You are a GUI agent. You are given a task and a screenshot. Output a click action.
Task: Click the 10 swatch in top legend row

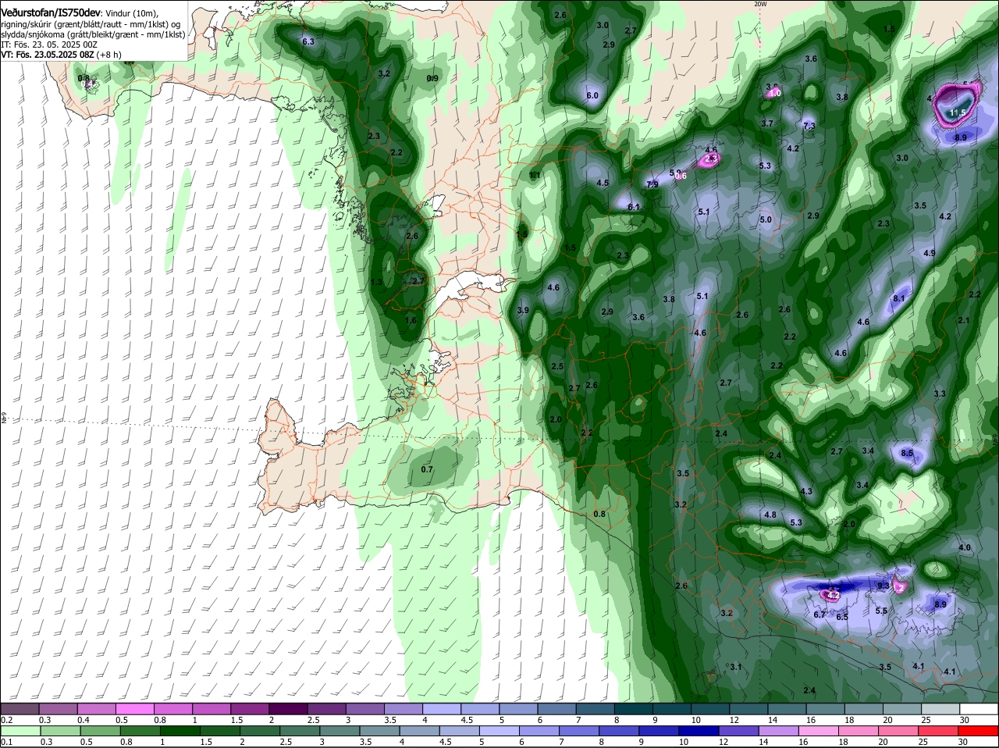(713, 710)
